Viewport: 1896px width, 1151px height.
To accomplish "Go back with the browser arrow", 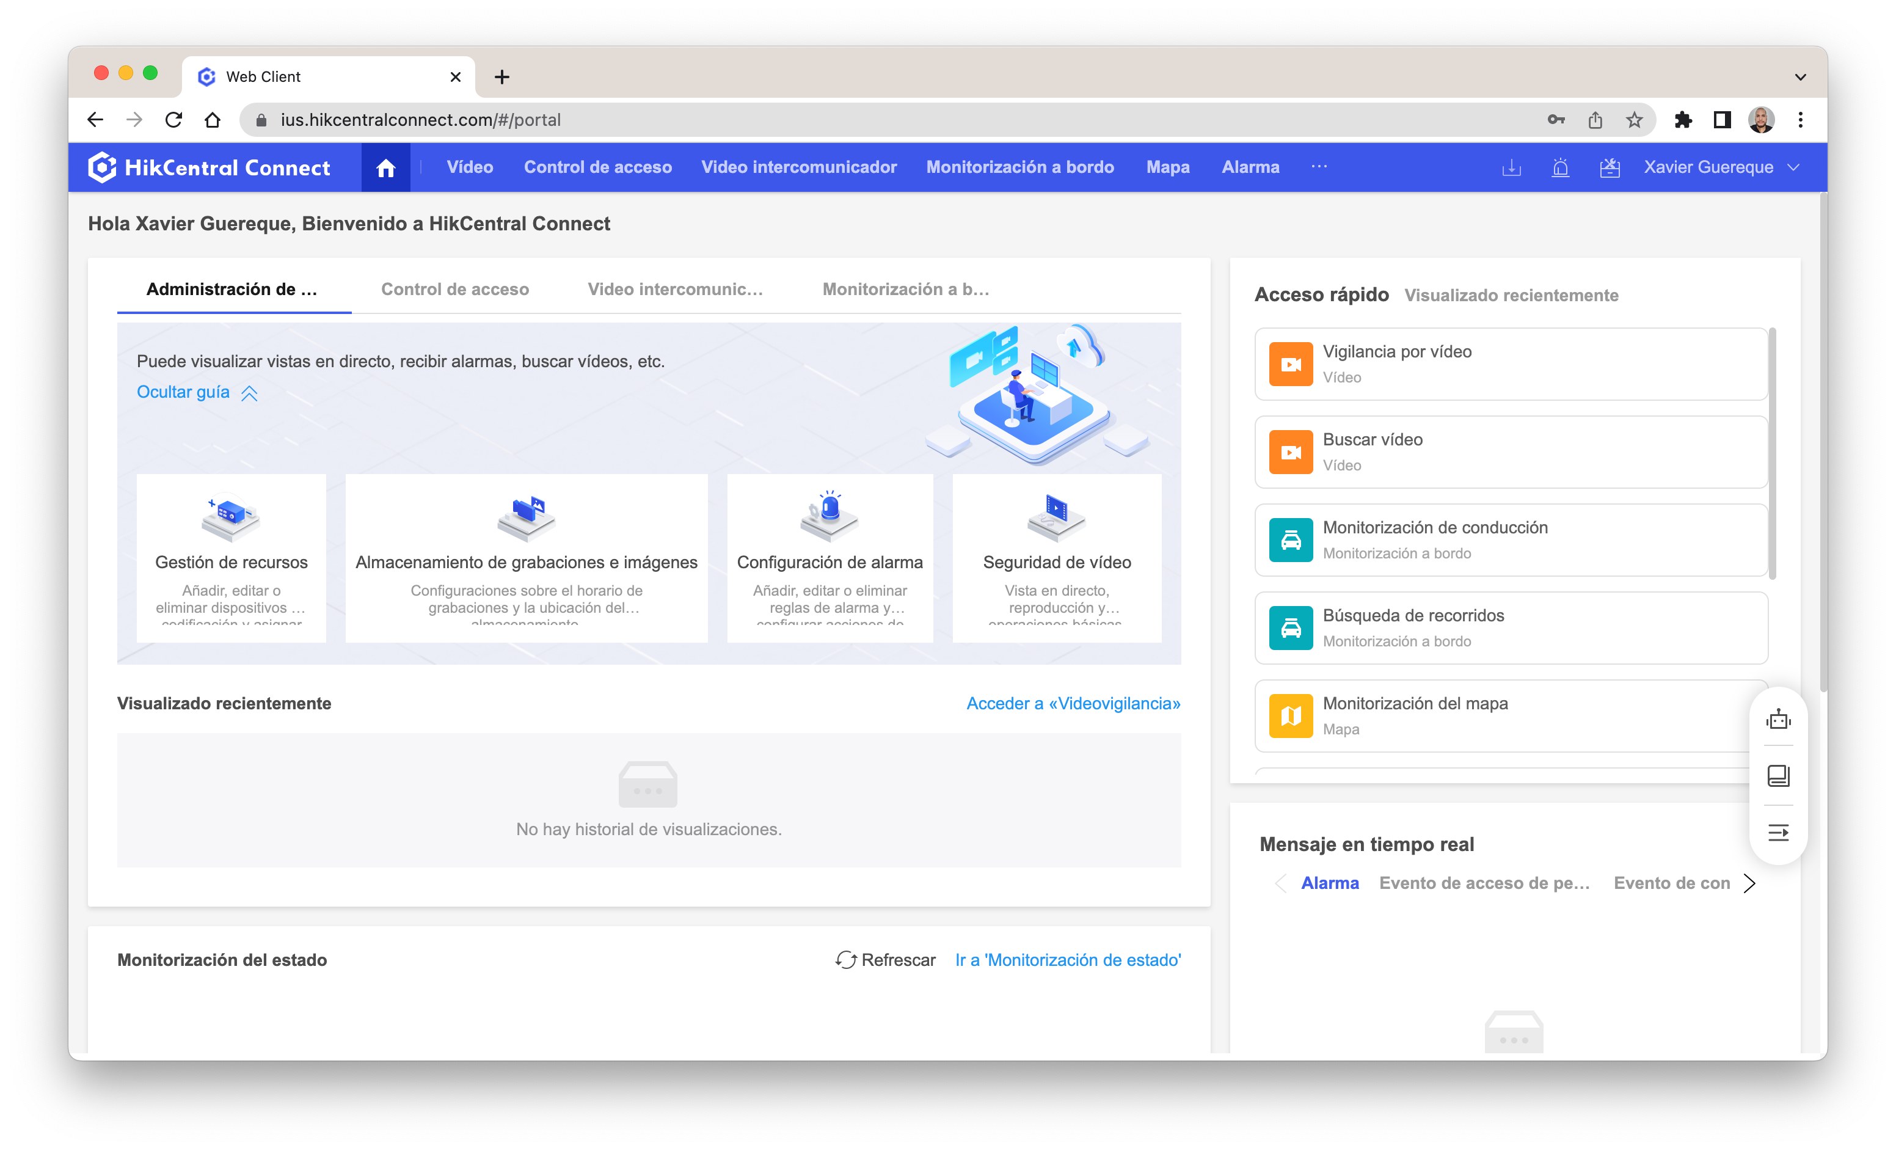I will pos(95,120).
